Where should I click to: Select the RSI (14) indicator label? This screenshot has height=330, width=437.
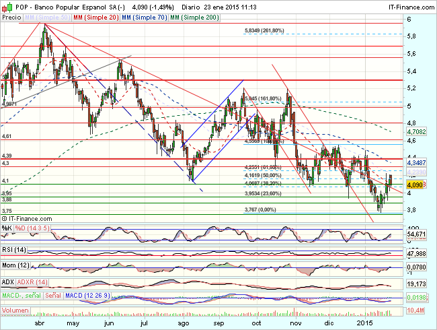coord(15,250)
